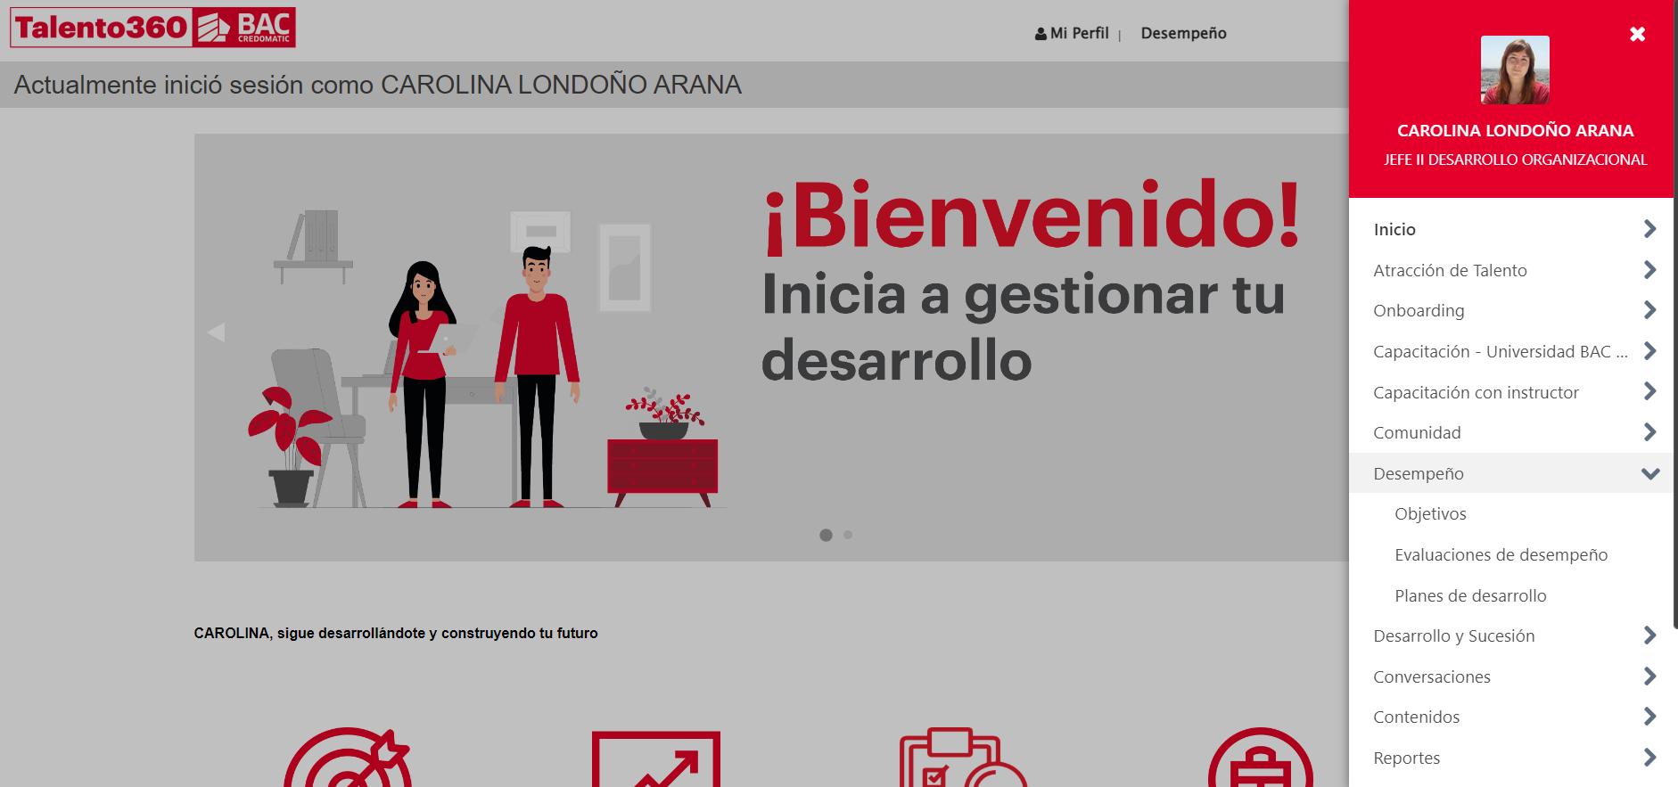Close the side navigation menu

1637,34
